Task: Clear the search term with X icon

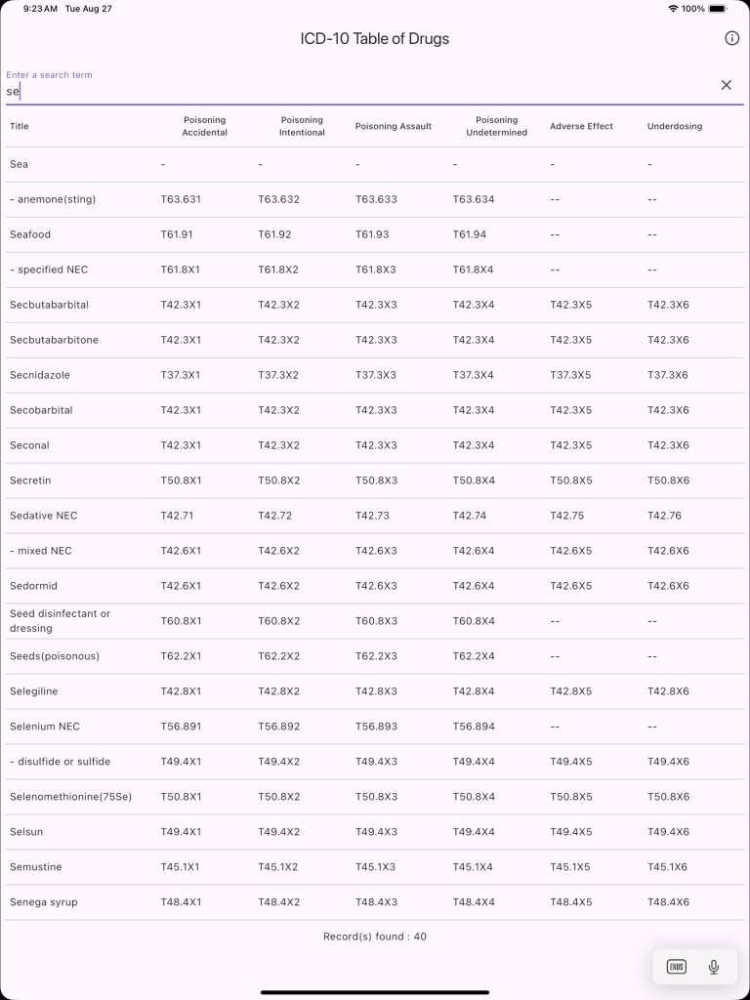Action: 726,85
